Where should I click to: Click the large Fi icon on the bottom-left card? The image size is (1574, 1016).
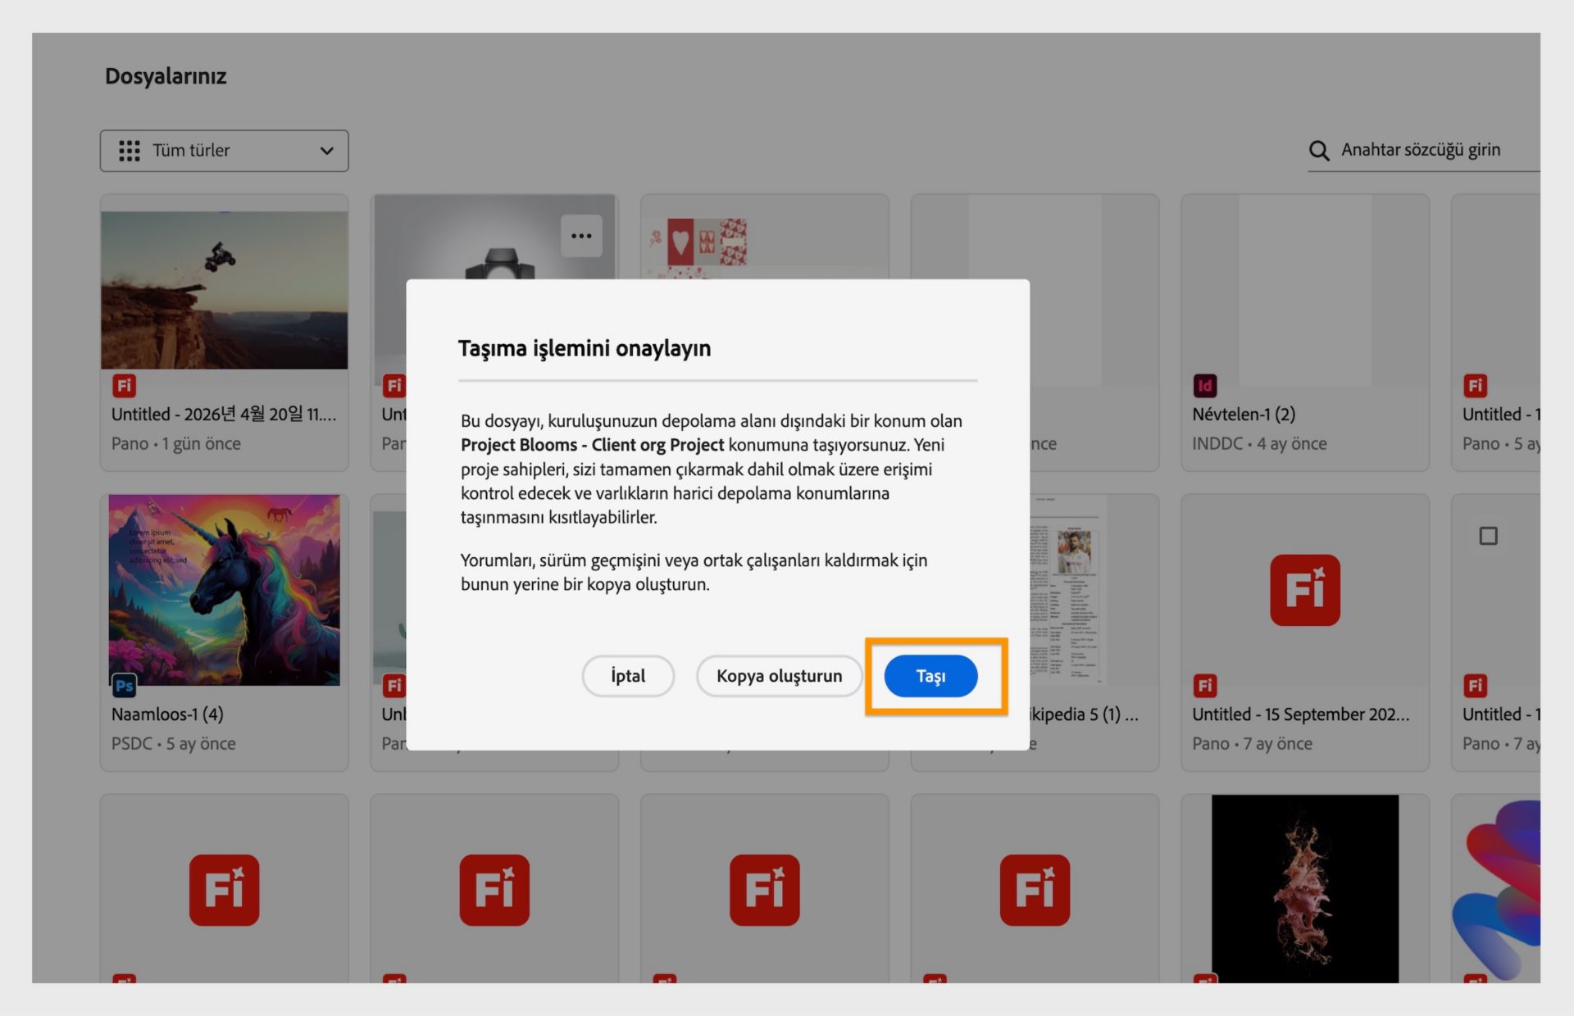coord(224,890)
